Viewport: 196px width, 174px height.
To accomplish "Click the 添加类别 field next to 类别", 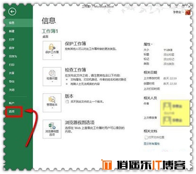I will (169, 64).
